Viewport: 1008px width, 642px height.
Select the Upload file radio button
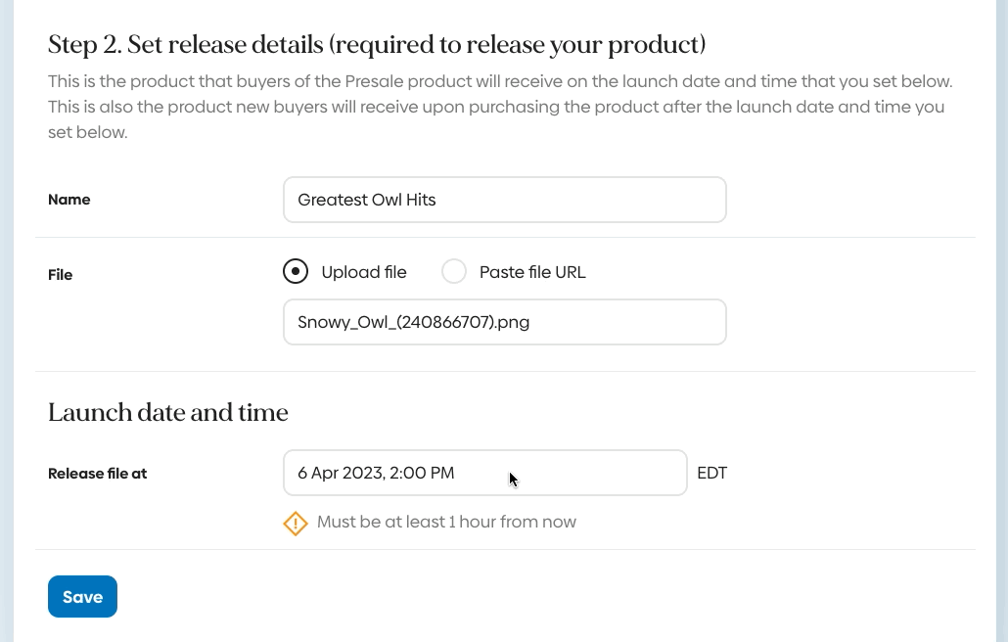pos(296,272)
